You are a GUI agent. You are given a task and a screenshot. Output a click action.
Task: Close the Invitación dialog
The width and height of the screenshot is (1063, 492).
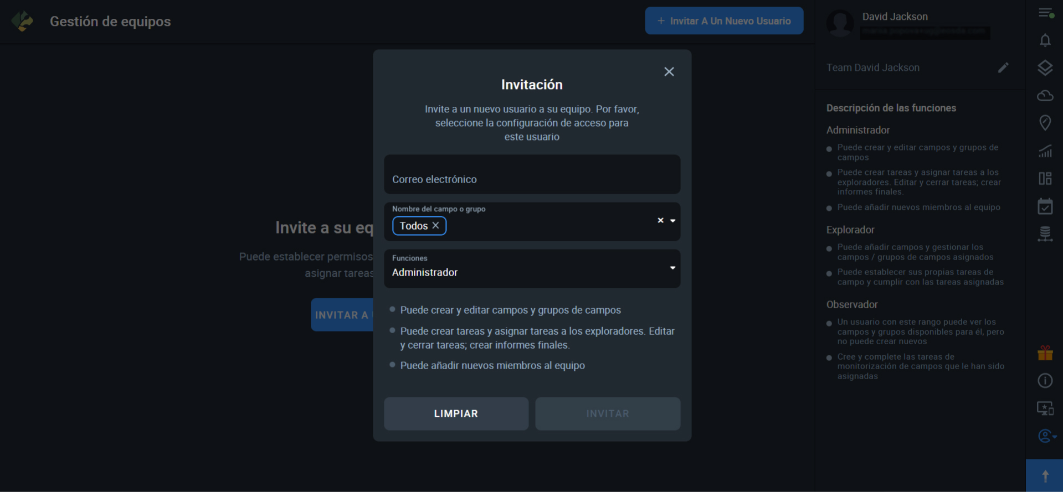pyautogui.click(x=669, y=72)
